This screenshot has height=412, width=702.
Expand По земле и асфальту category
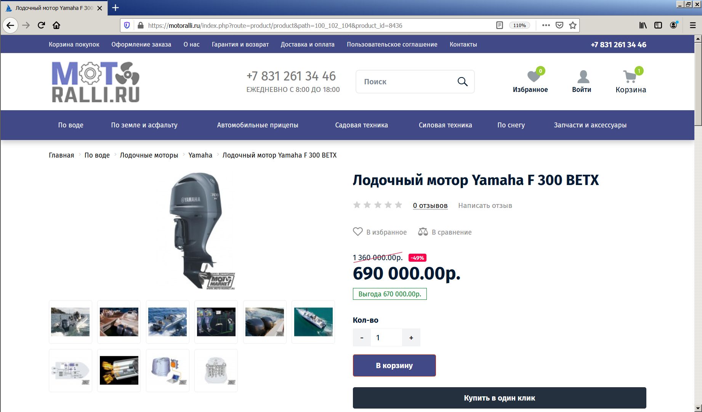click(x=144, y=125)
